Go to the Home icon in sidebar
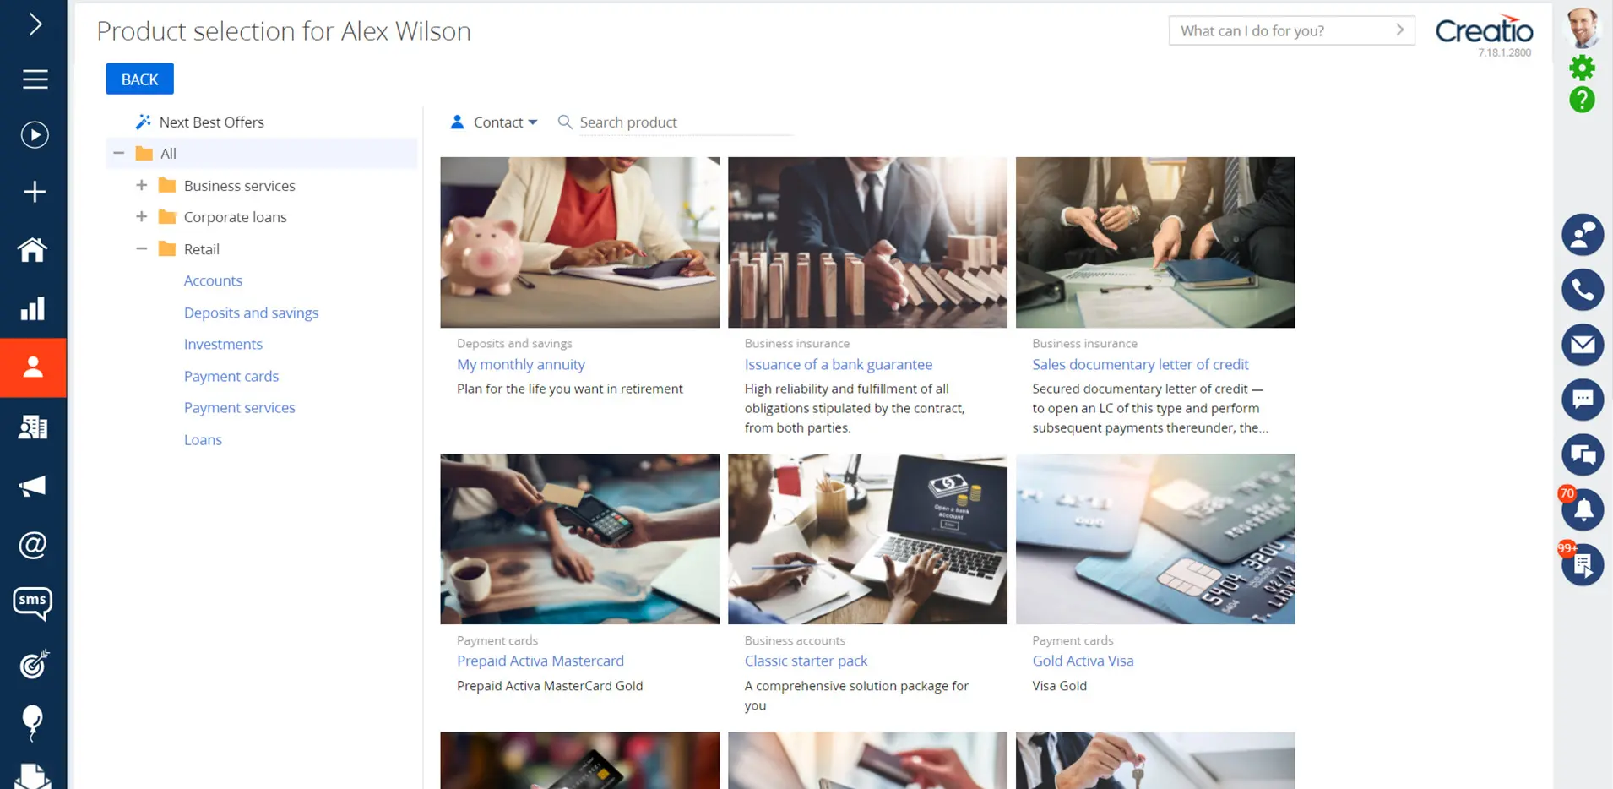Screen dimensions: 1613x789 click(x=33, y=250)
